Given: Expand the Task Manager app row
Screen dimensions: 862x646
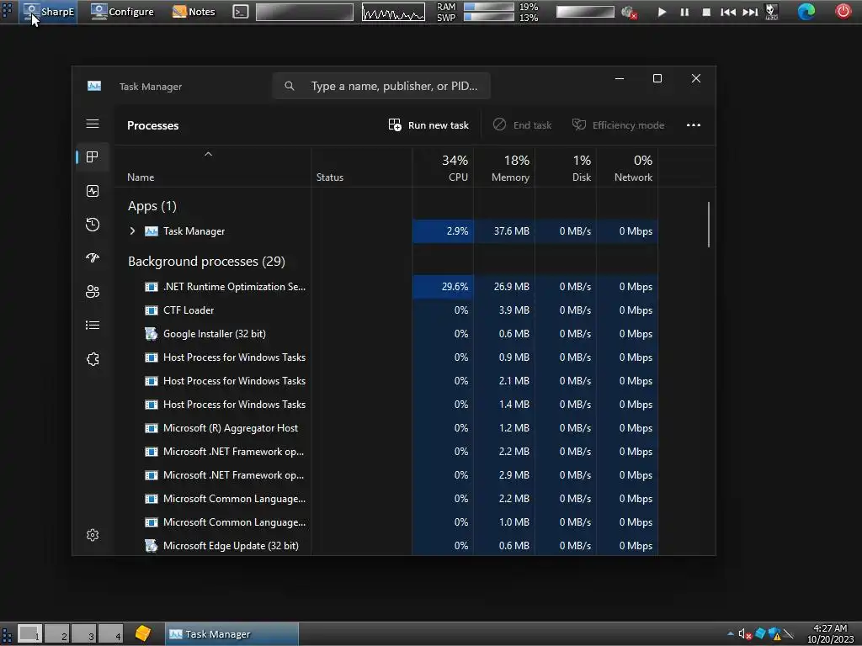Looking at the screenshot, I should coord(132,231).
